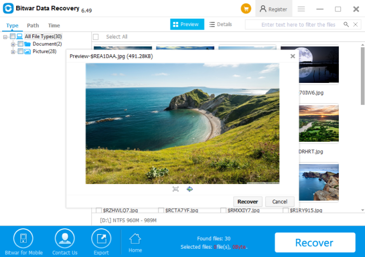
Task: Click the rotate image icon below preview
Action: pyautogui.click(x=189, y=189)
